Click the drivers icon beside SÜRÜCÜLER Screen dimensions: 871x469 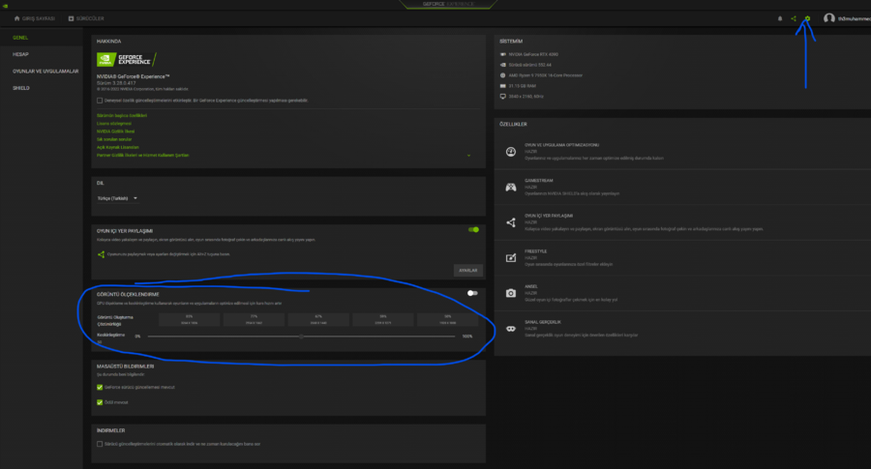tap(71, 18)
